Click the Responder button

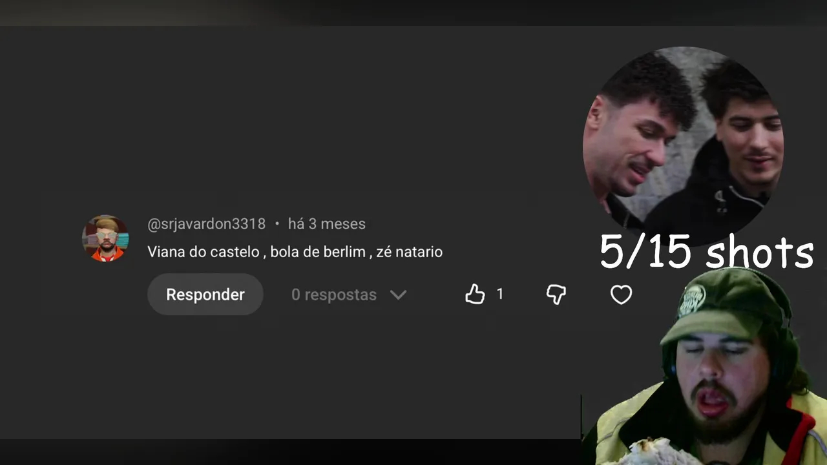pyautogui.click(x=205, y=294)
